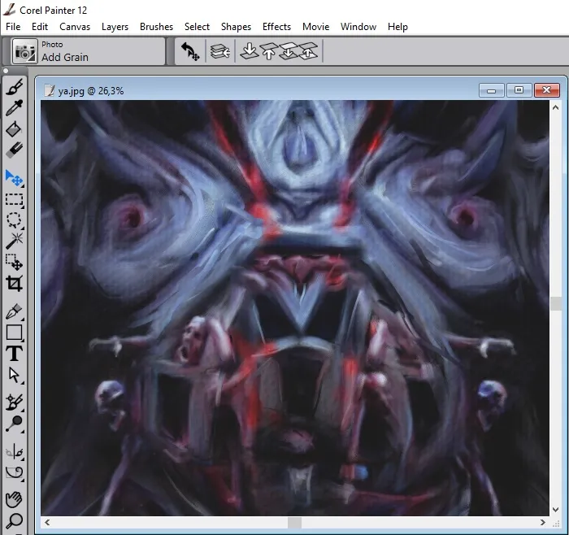Click horizontal scrollbar right arrow

click(x=542, y=522)
